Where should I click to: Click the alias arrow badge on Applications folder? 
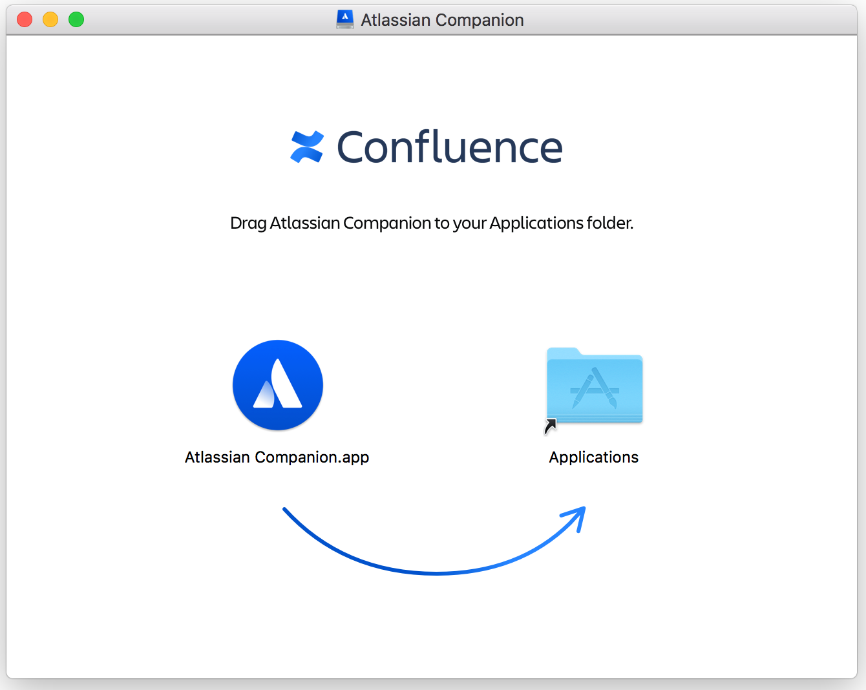pyautogui.click(x=551, y=426)
